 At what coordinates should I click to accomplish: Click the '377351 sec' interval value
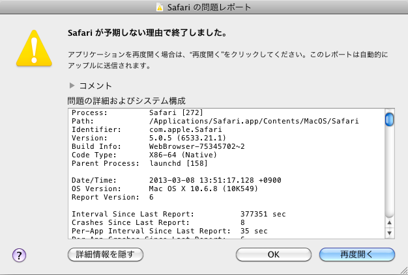pos(263,214)
